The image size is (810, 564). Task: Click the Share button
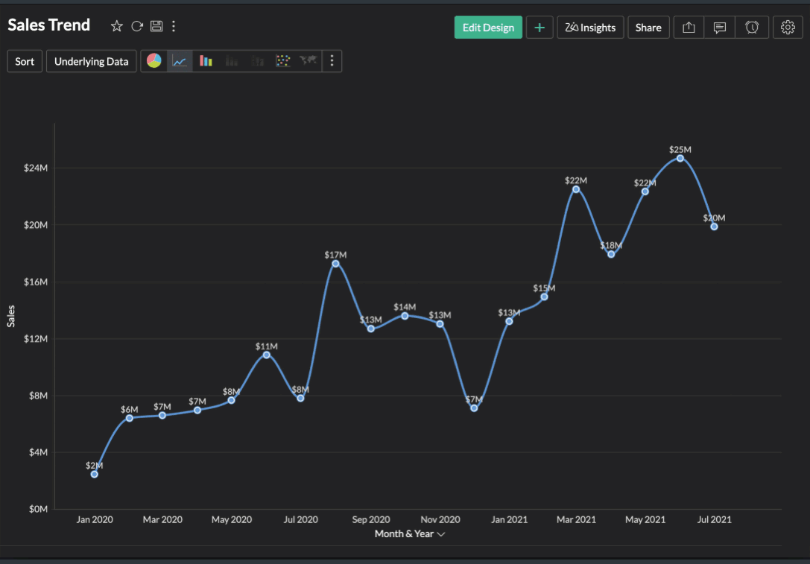click(648, 27)
